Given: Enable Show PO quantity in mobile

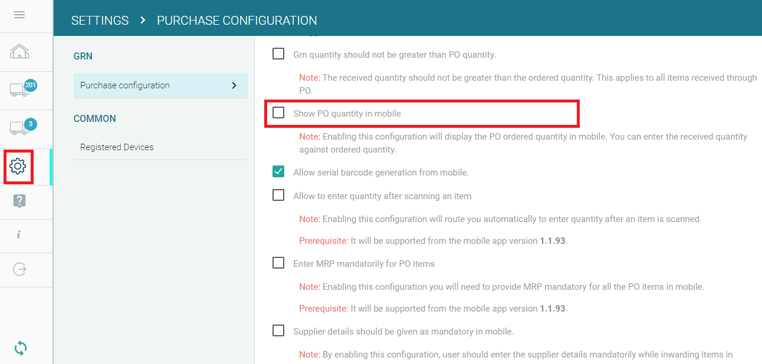Looking at the screenshot, I should (278, 113).
